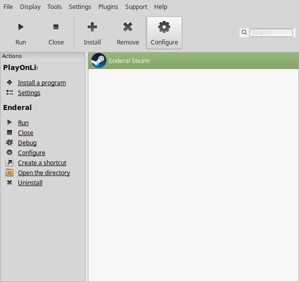Screen dimensions: 299x282
Task: Click the Remove X icon in toolbar
Action: [x=128, y=27]
